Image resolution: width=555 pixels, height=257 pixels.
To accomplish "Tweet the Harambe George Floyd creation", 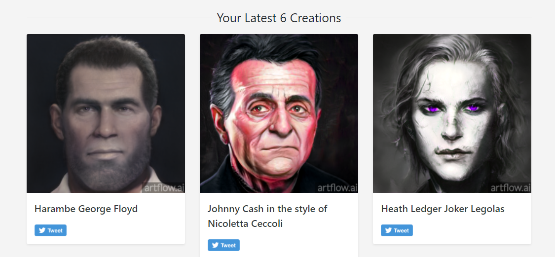I will pos(50,230).
